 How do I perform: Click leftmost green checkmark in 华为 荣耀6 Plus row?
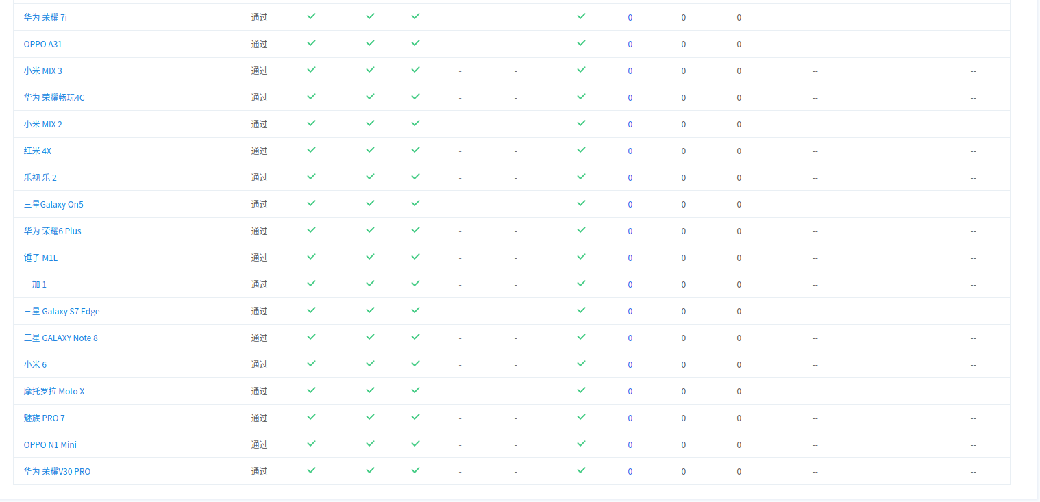[311, 229]
